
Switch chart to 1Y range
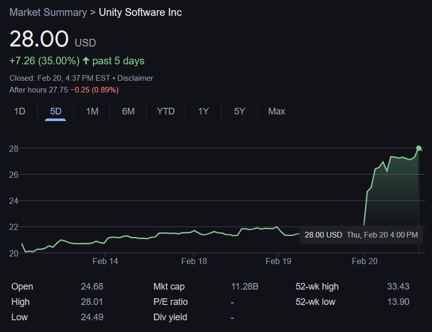[203, 111]
